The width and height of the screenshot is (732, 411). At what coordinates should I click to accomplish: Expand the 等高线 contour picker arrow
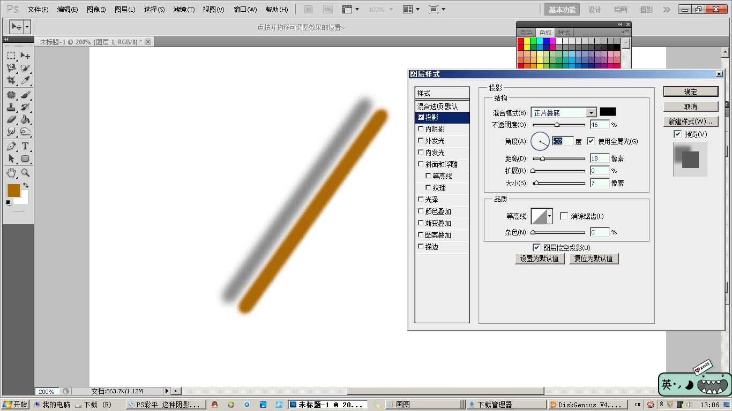click(549, 216)
